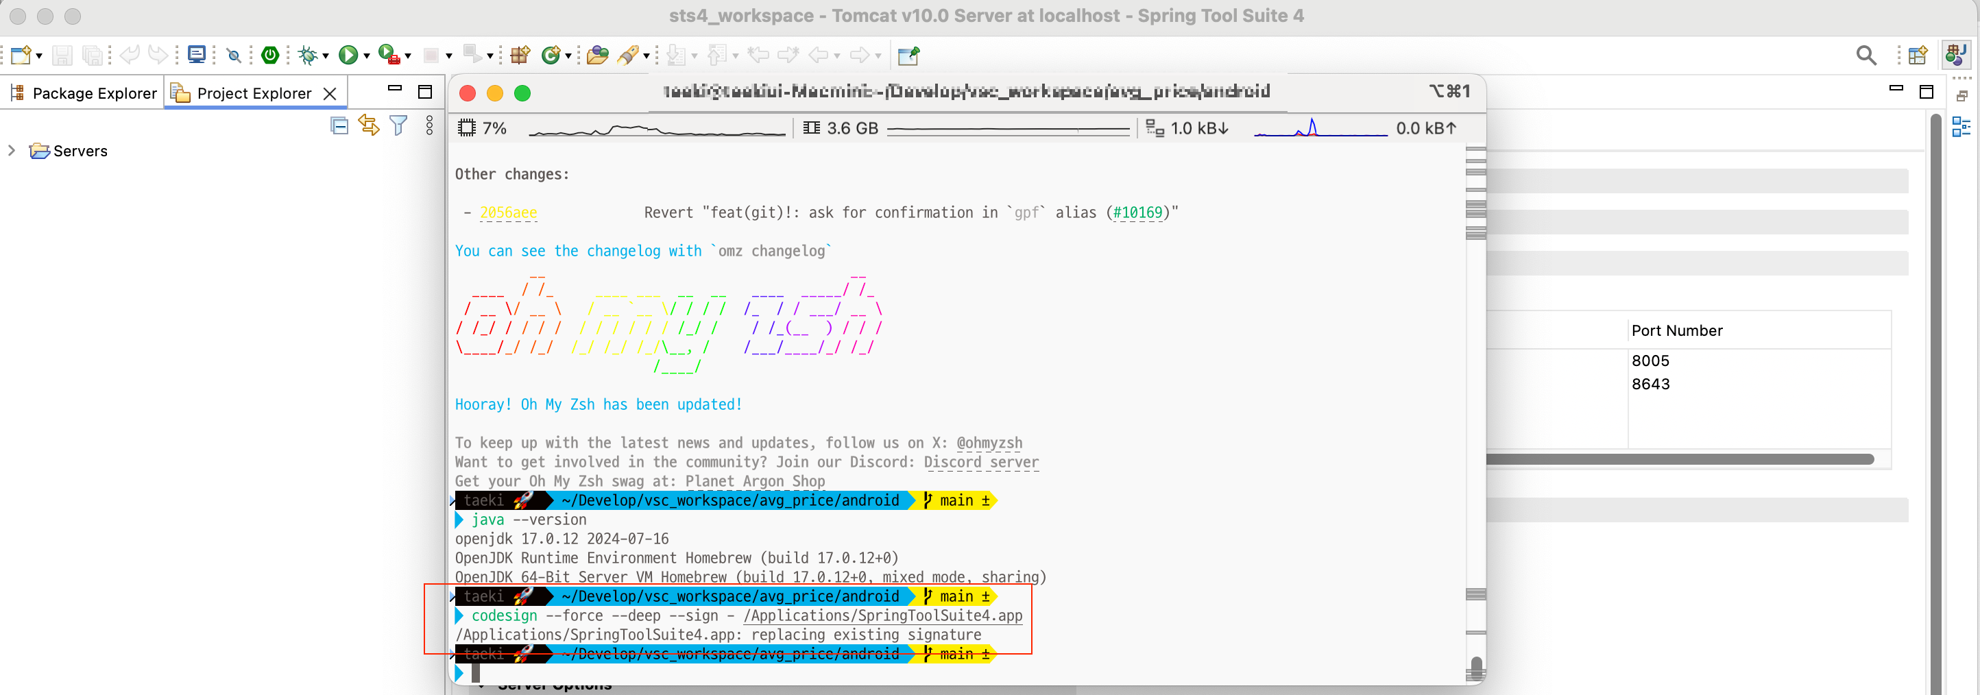Click the green Run play button

coord(348,55)
